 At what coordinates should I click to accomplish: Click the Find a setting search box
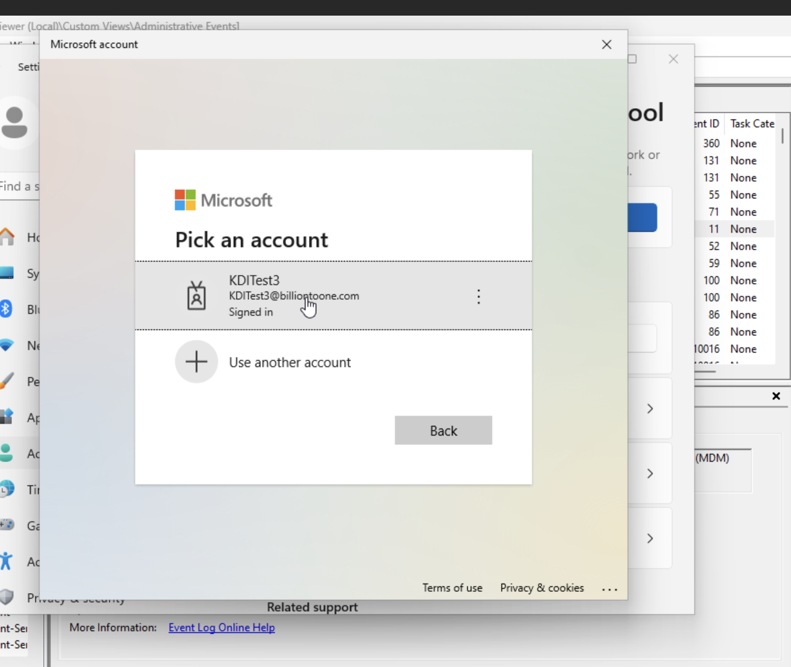20,186
